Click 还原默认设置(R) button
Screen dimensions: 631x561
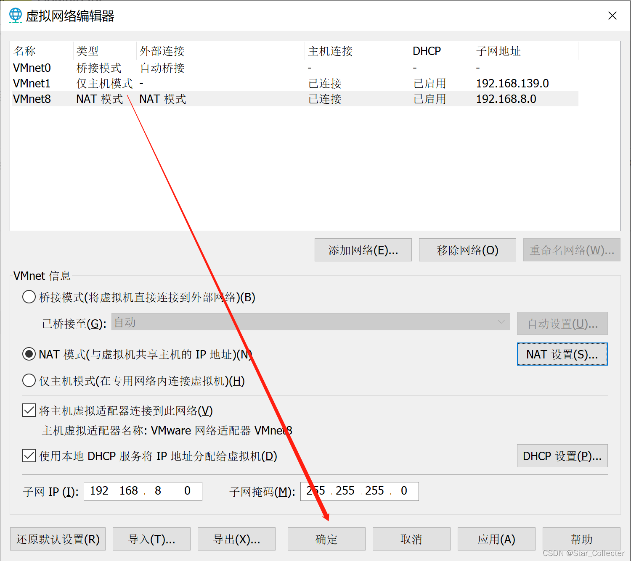pyautogui.click(x=58, y=539)
